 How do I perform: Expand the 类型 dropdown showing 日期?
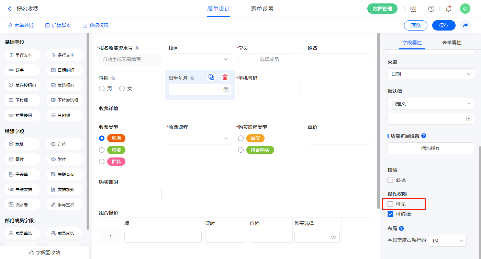[430, 74]
